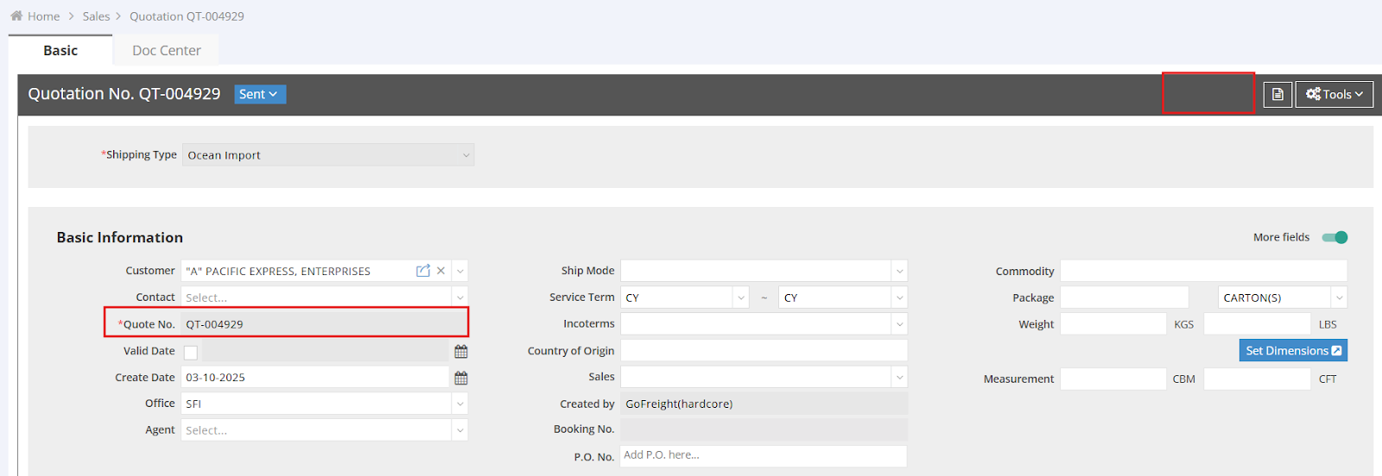This screenshot has height=476, width=1382.
Task: Click Set Dimensions popup arrow icon
Action: (1336, 350)
